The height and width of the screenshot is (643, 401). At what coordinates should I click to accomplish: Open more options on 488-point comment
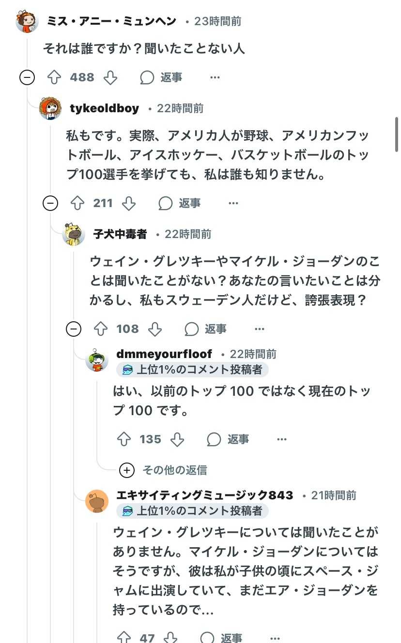tap(215, 77)
